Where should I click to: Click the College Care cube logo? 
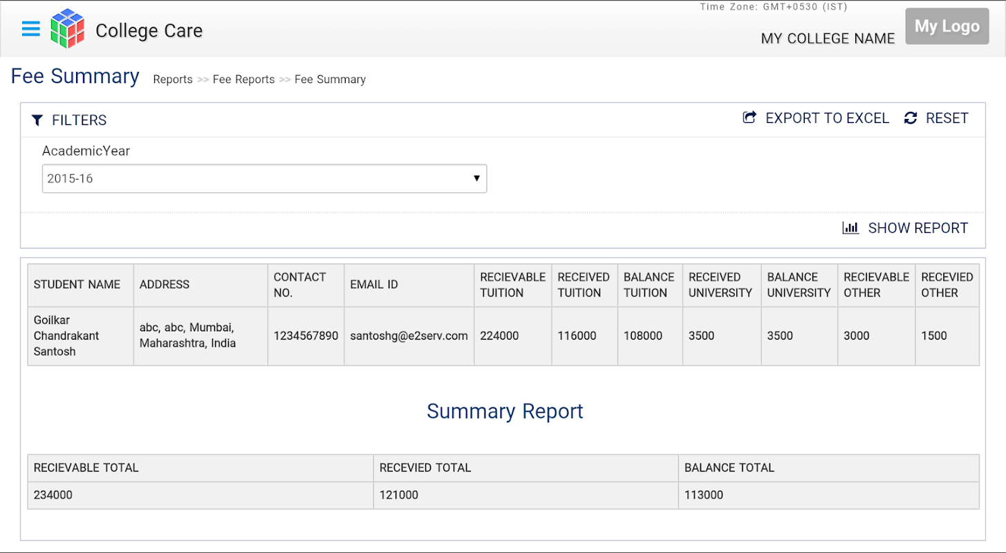pos(67,29)
